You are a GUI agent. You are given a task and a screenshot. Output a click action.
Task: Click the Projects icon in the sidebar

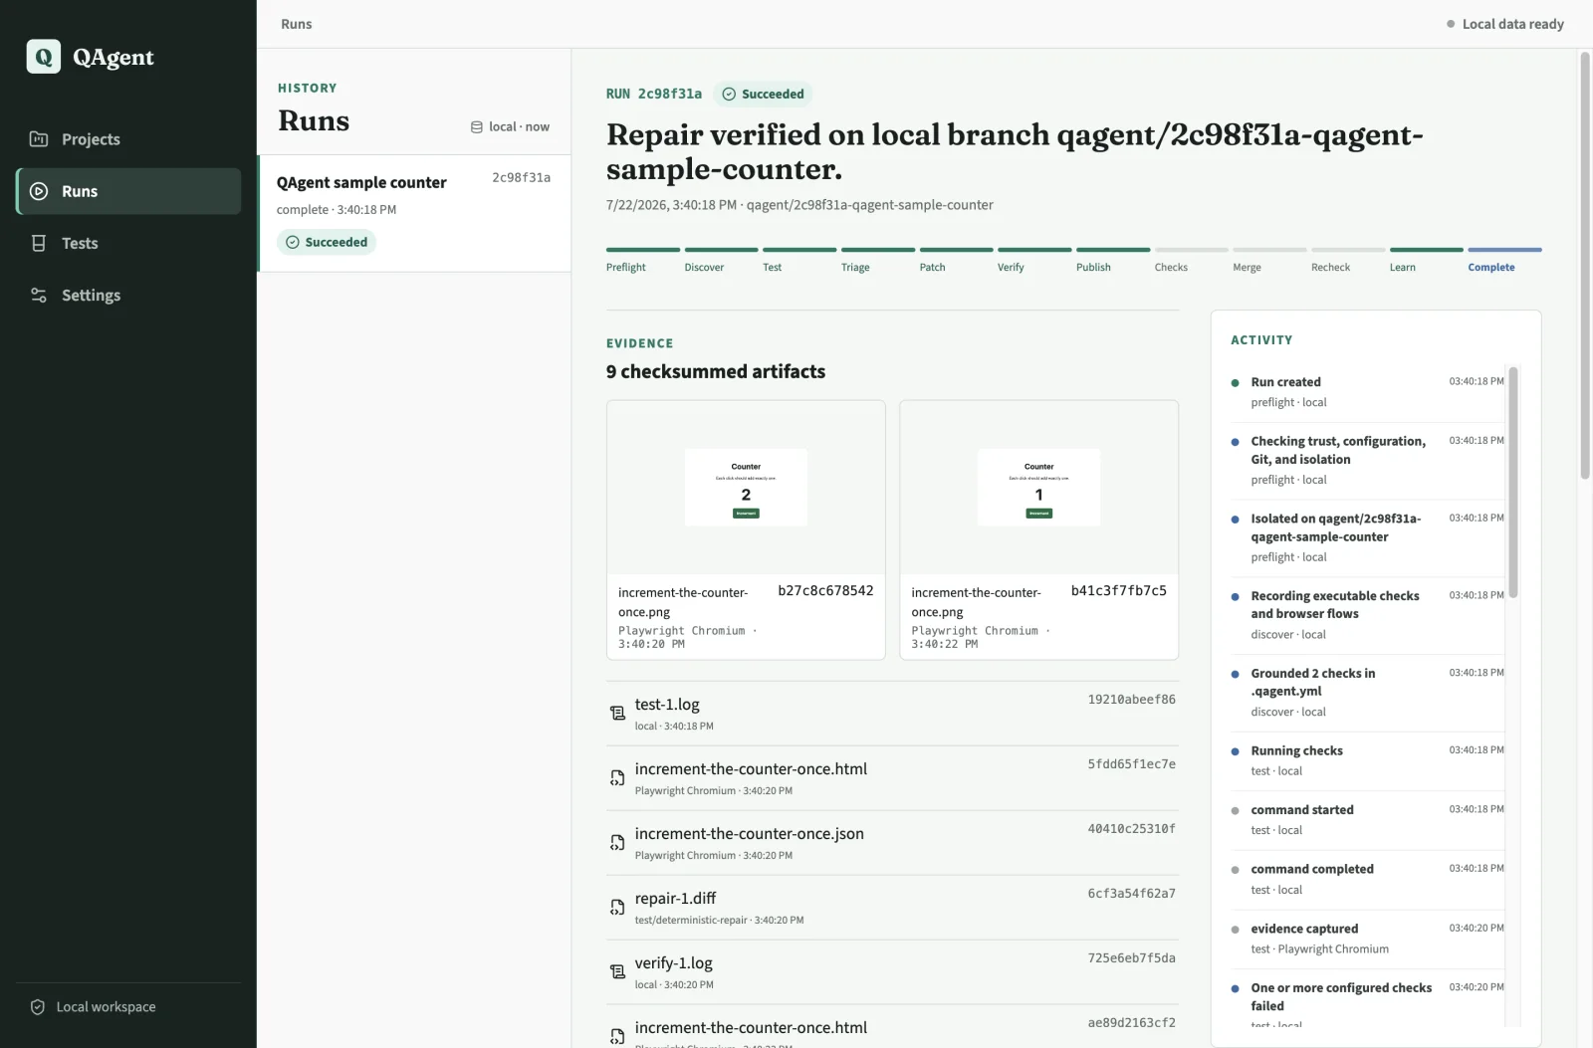pos(39,139)
